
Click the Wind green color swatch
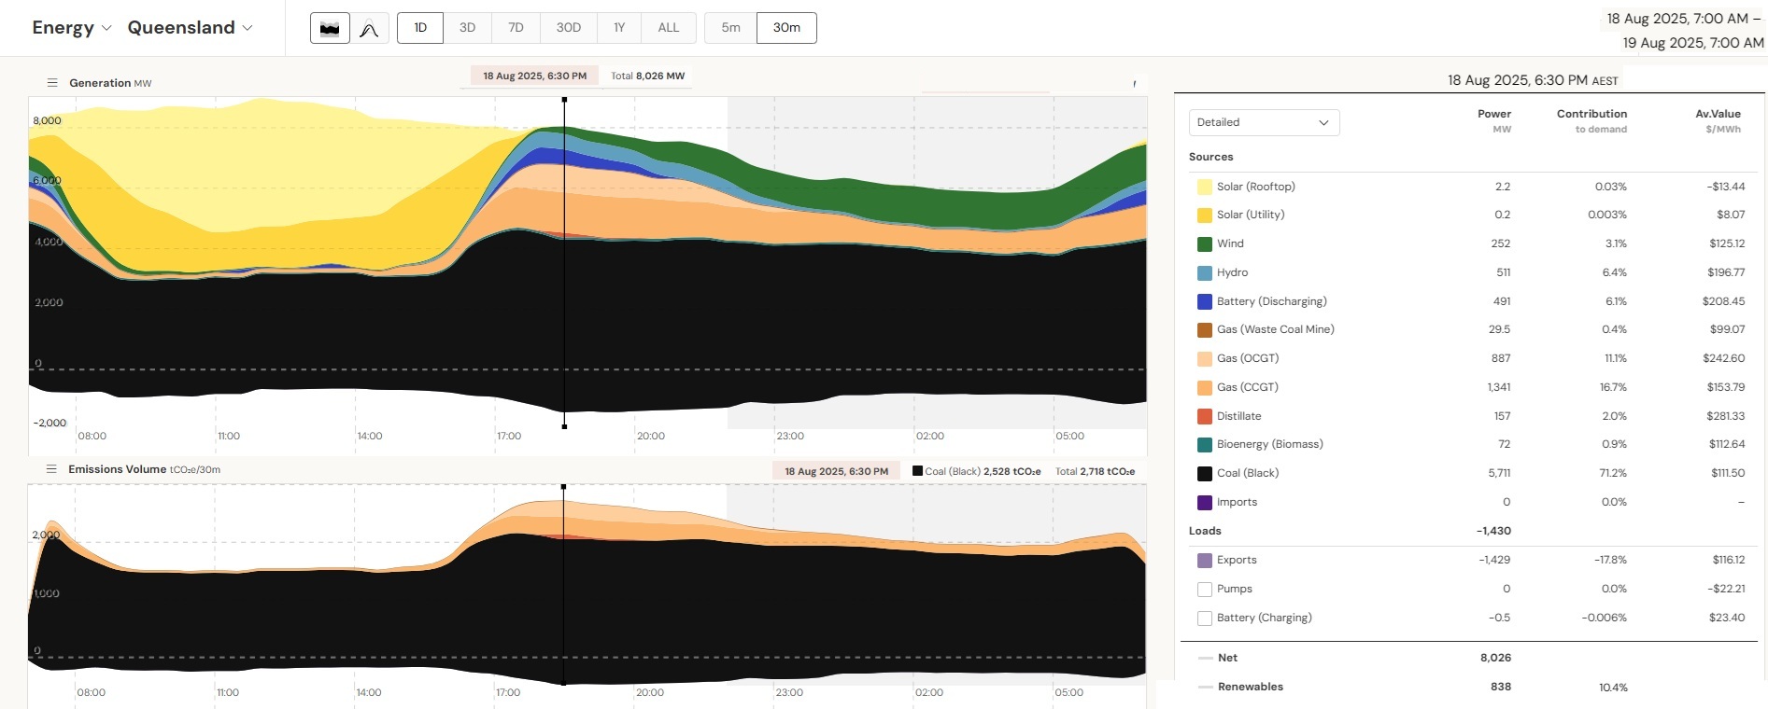(1205, 244)
